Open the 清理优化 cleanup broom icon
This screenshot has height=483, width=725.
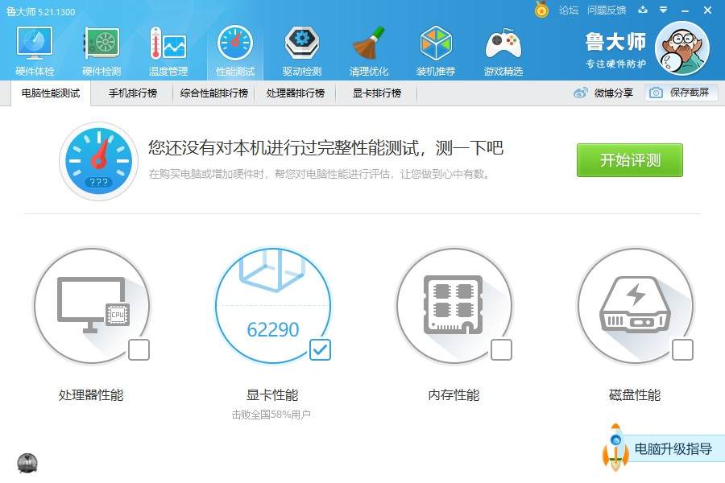tap(368, 51)
